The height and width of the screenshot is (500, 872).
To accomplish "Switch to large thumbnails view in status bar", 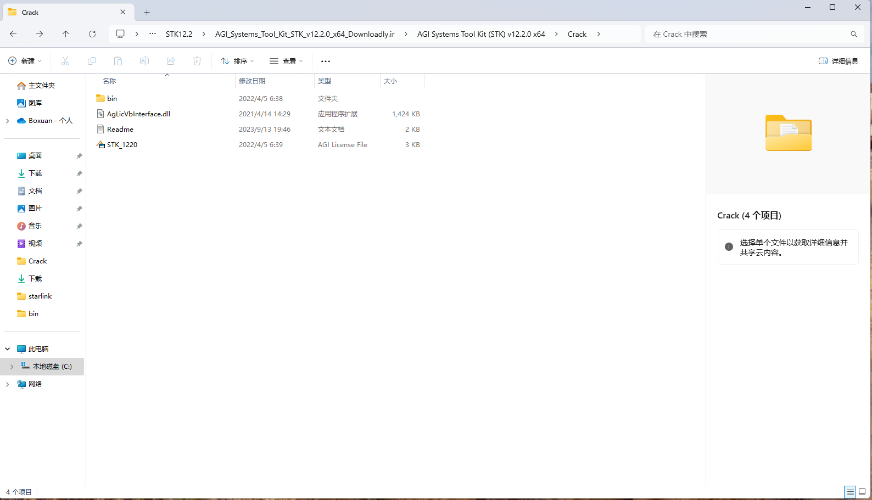I will (862, 492).
